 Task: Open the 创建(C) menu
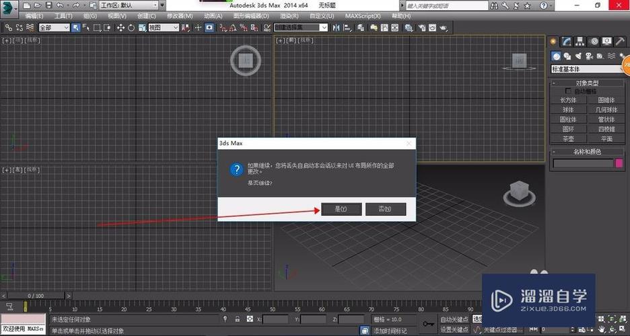(147, 16)
